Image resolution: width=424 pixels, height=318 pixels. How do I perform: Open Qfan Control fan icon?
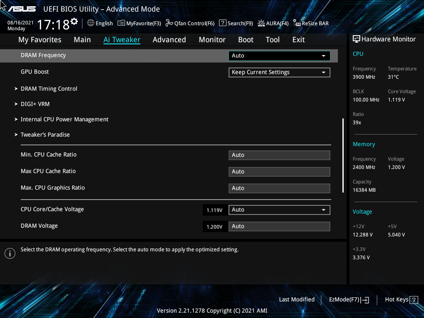169,23
